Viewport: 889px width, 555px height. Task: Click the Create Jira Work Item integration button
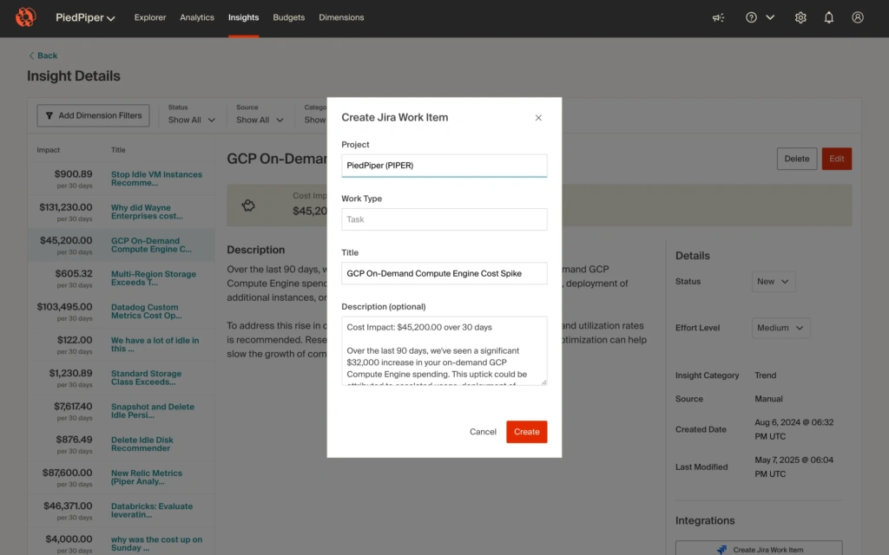[x=759, y=549]
